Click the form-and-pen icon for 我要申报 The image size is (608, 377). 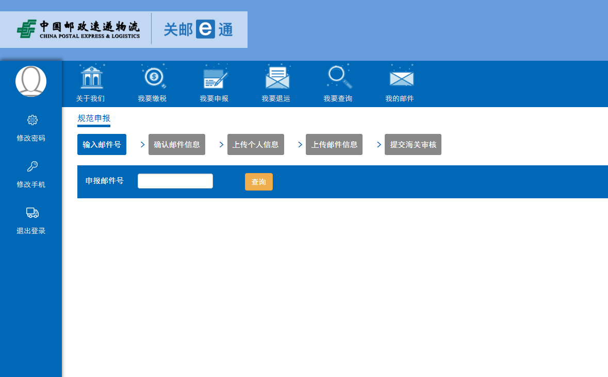(x=215, y=77)
